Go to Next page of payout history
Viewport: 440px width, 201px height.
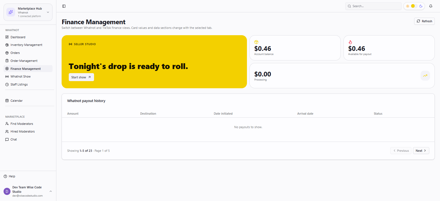tap(421, 151)
